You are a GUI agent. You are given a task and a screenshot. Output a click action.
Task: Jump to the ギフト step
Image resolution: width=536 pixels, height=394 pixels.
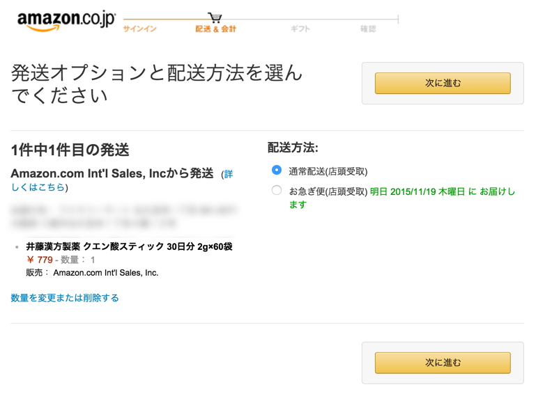(x=300, y=29)
